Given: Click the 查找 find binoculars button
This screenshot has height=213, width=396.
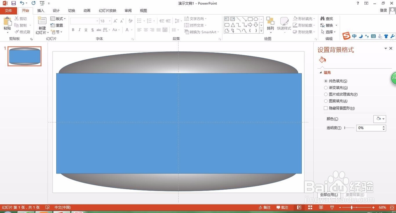Looking at the screenshot, I should pyautogui.click(x=327, y=19).
